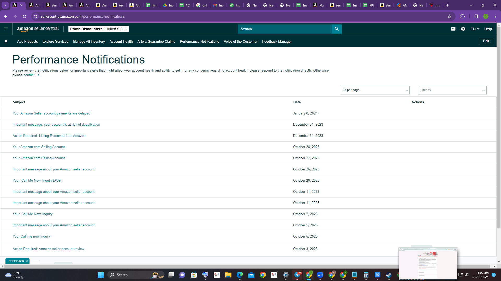Click the Amazon Seller Central logo
This screenshot has height=281, width=501.
pos(38,29)
